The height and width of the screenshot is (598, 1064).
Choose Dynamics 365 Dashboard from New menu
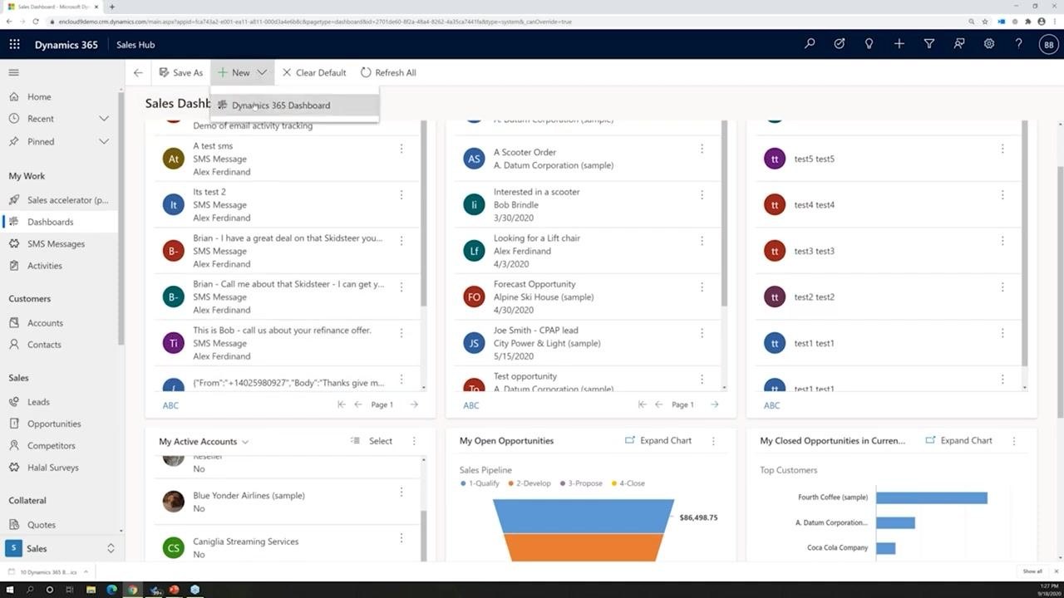[295, 105]
